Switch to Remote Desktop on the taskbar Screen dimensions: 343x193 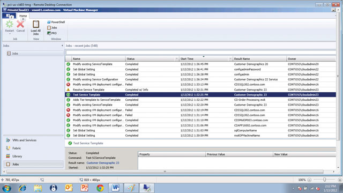point(147,188)
